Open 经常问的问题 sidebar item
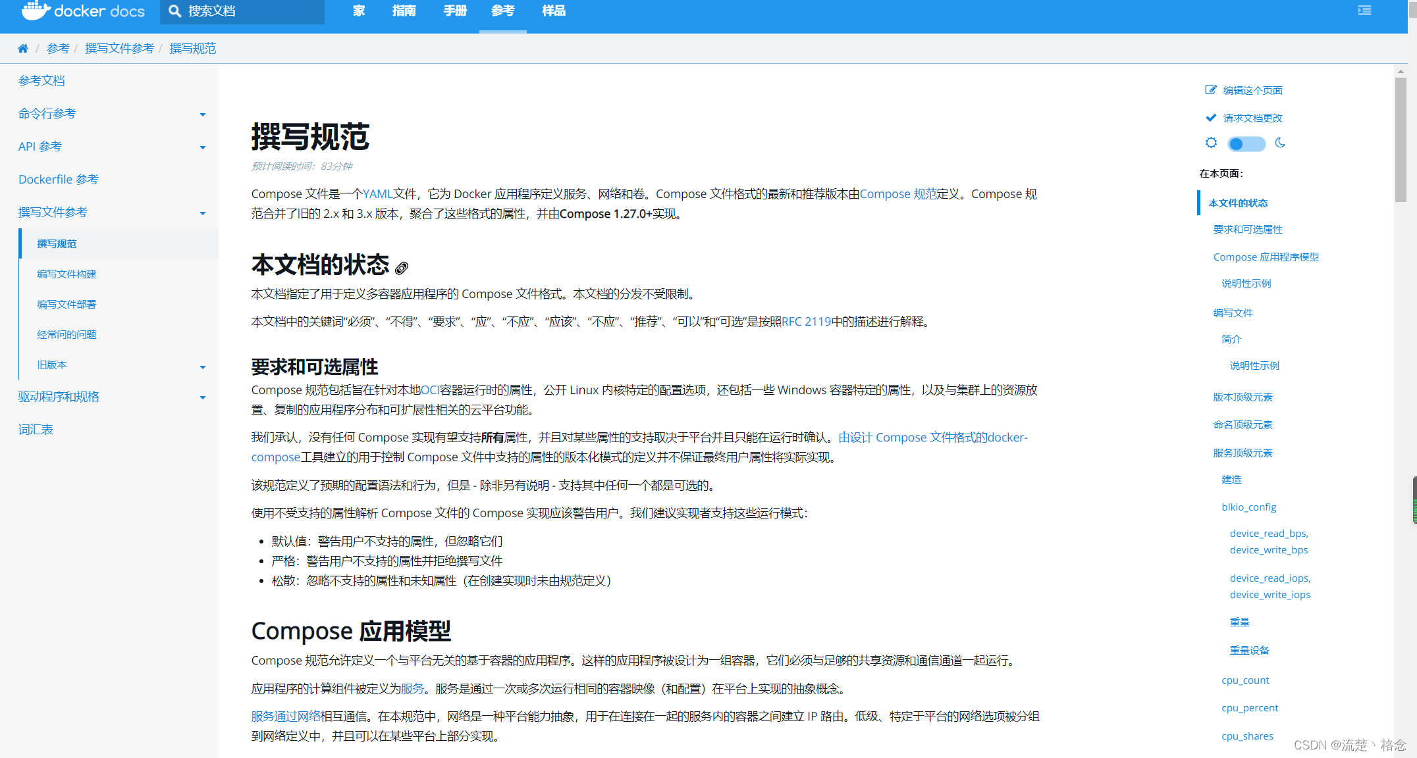The height and width of the screenshot is (758, 1417). [x=67, y=335]
